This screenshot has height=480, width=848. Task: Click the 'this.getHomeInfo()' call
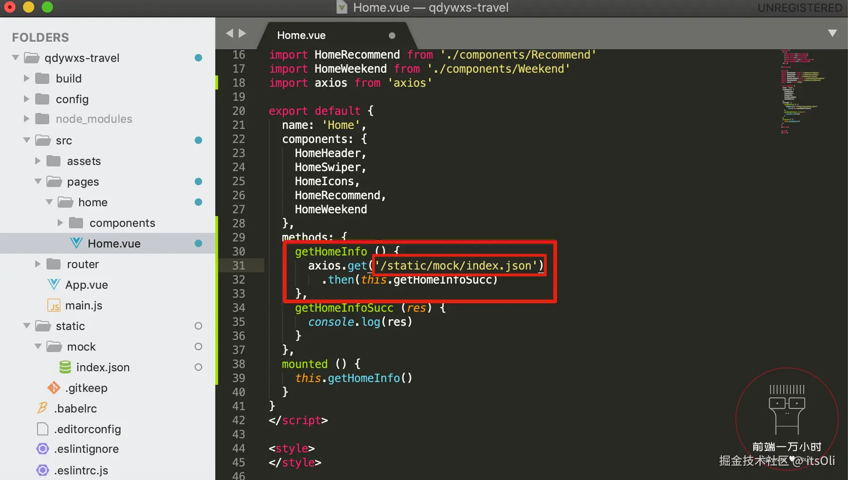[x=354, y=378]
